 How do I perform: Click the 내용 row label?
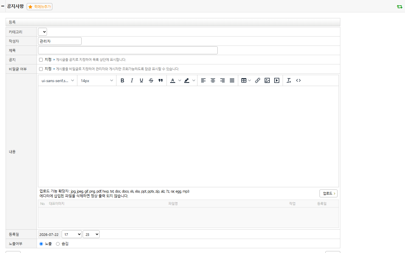(12, 152)
